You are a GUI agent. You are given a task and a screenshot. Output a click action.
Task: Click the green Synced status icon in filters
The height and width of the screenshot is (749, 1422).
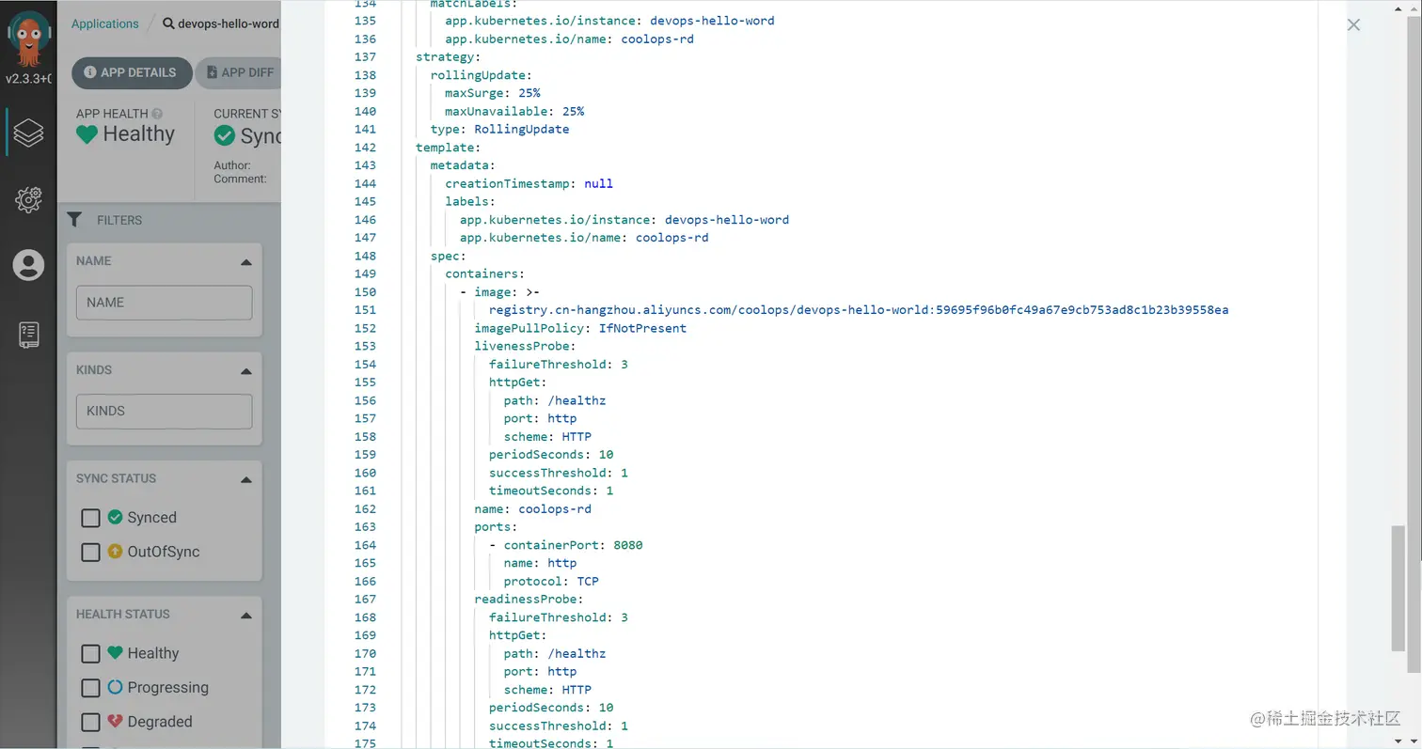coord(116,517)
